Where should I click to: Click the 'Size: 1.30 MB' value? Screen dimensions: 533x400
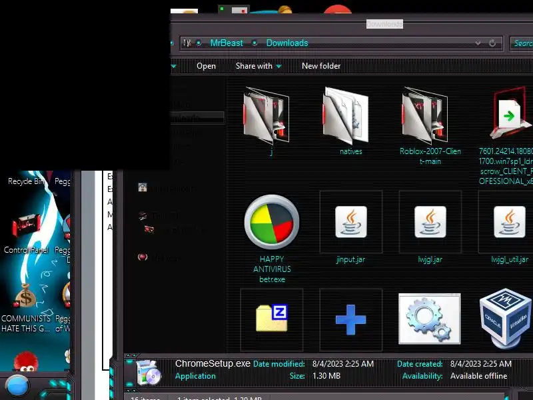tap(326, 376)
